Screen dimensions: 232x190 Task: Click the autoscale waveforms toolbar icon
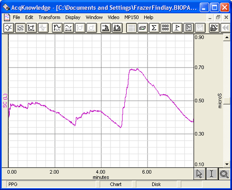57,28
